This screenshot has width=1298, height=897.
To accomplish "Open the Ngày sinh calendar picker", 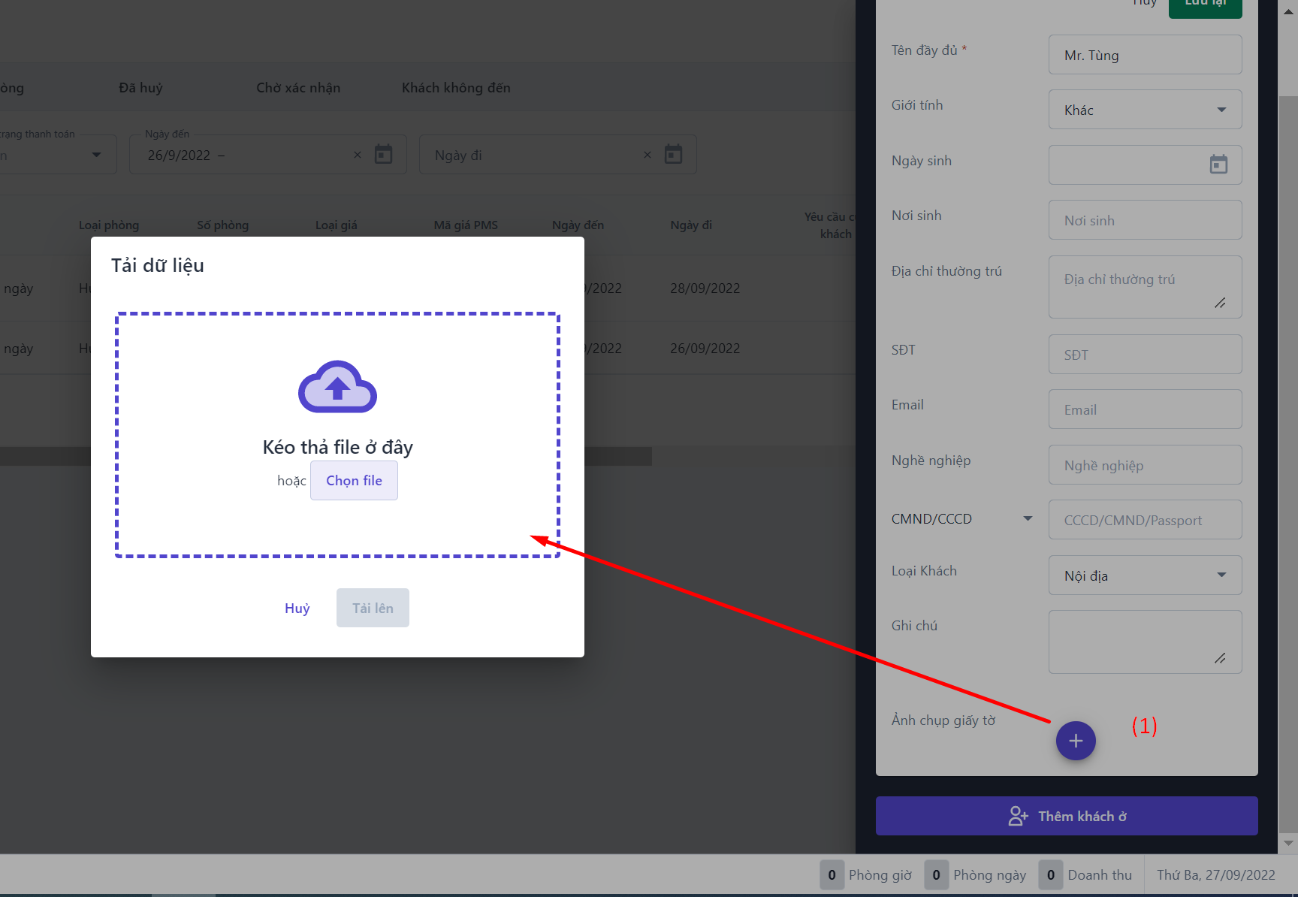I will point(1218,165).
